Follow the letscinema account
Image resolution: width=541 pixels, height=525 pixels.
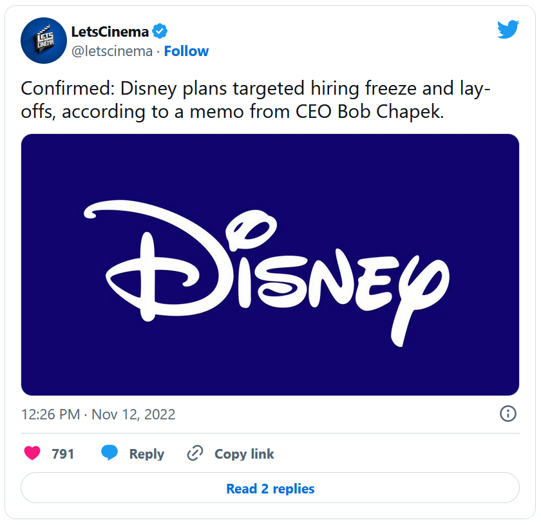(186, 52)
